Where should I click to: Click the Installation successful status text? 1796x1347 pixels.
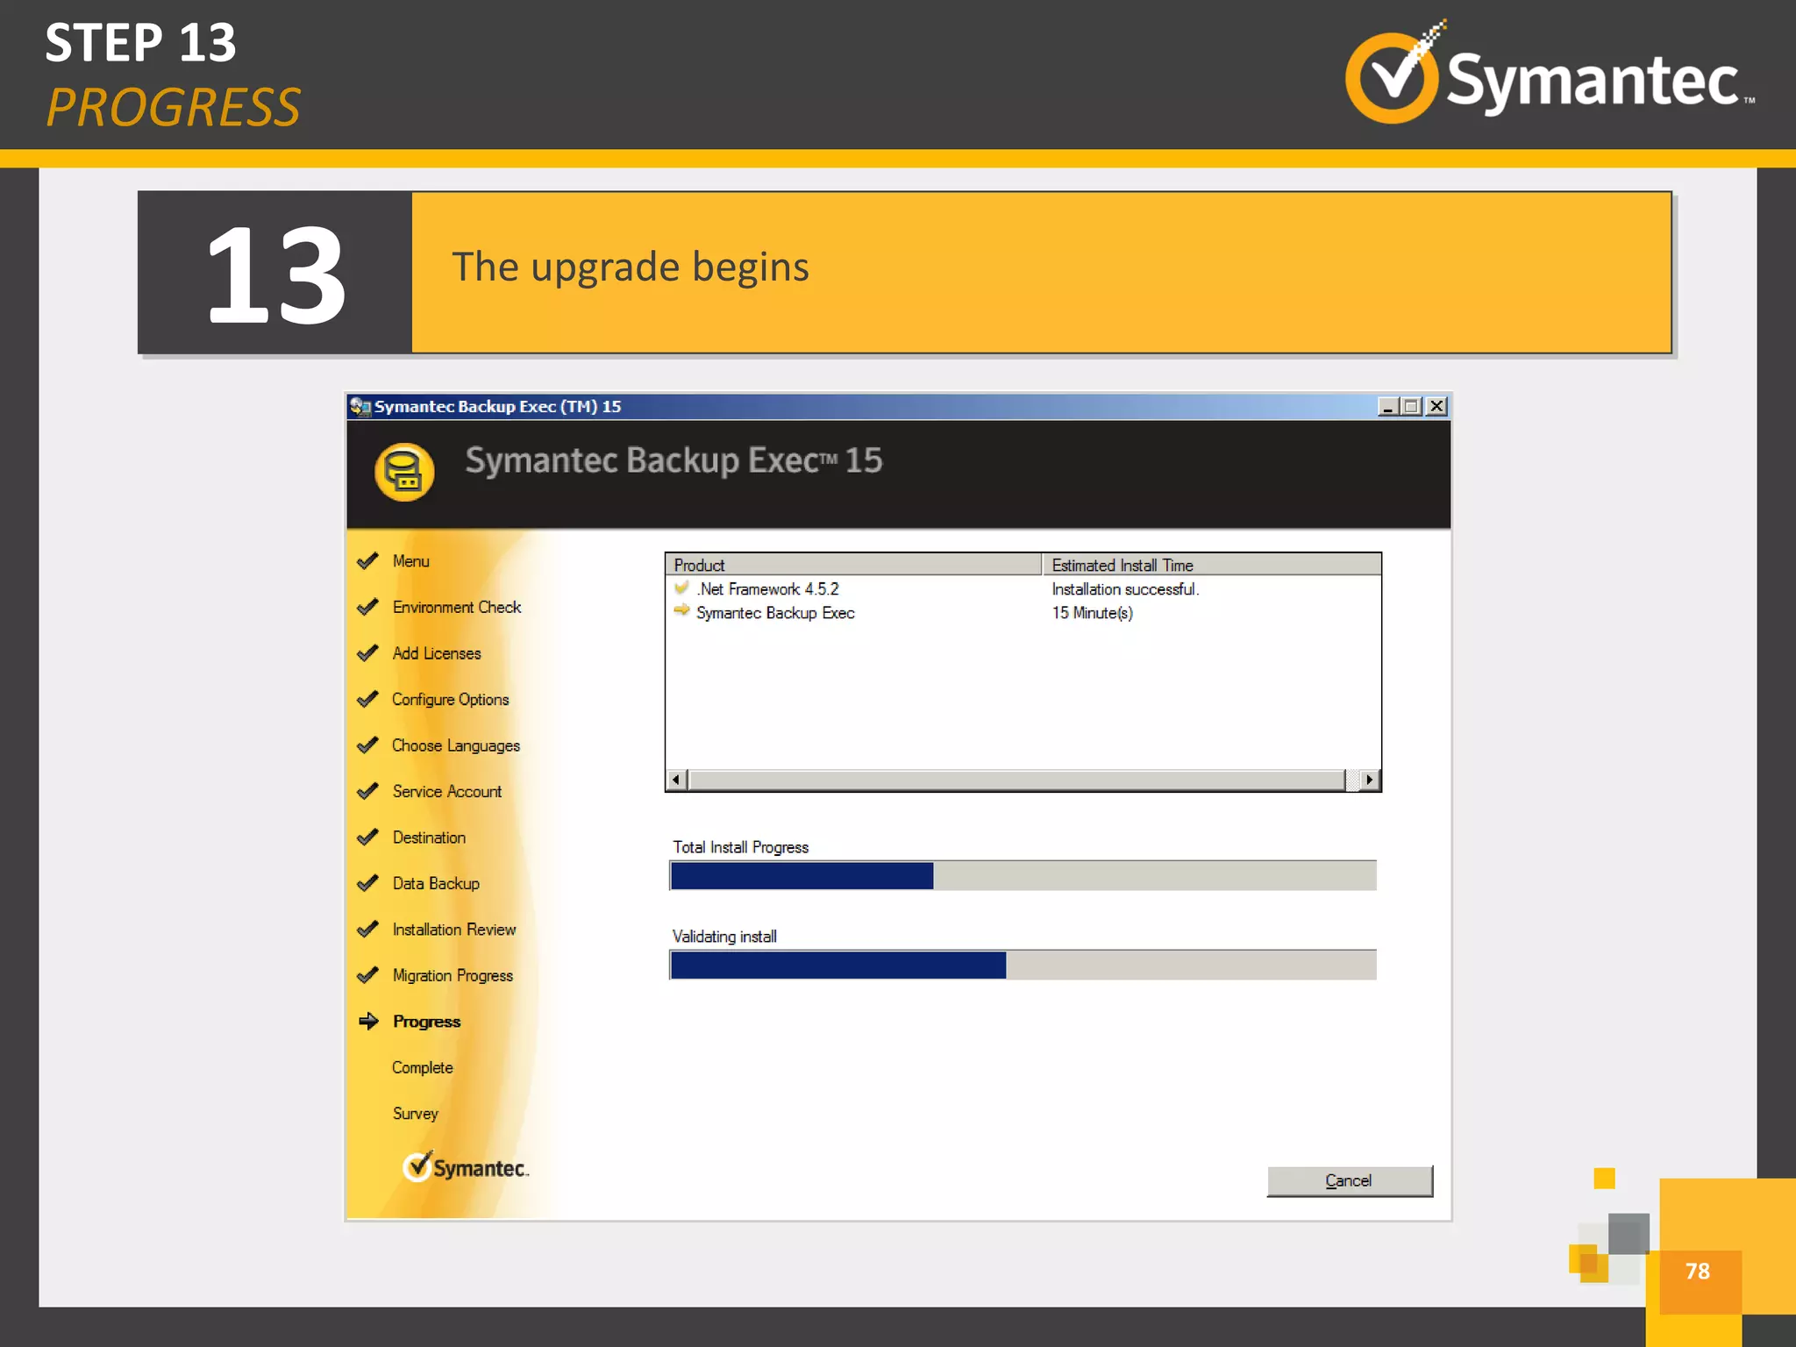pyautogui.click(x=1125, y=589)
